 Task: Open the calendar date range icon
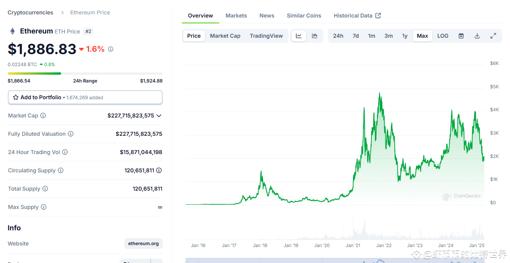point(461,35)
